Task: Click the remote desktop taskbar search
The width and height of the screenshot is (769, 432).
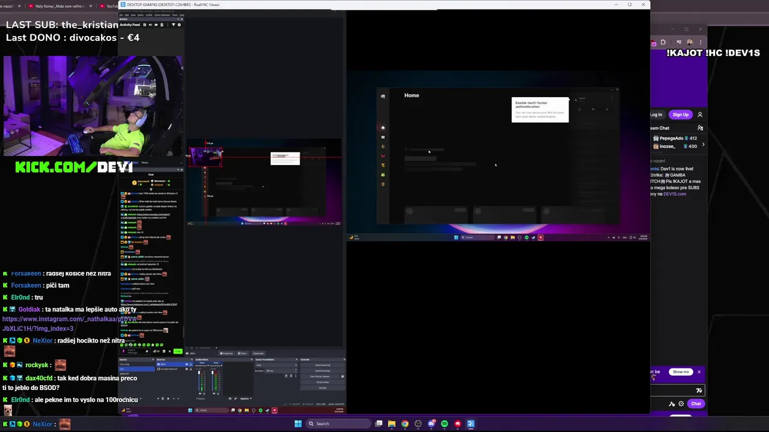Action: pos(477,238)
